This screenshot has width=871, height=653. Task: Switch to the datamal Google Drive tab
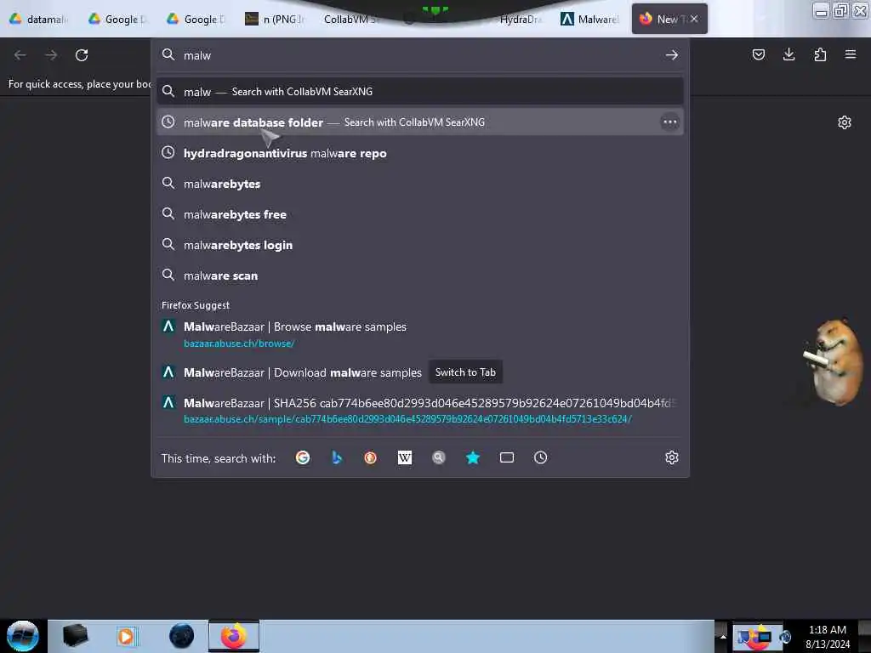coord(39,20)
